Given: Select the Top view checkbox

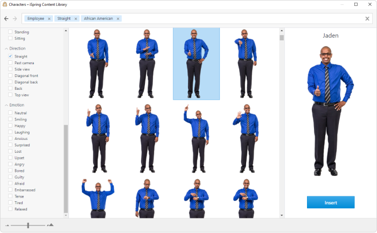Looking at the screenshot, I should coord(10,95).
